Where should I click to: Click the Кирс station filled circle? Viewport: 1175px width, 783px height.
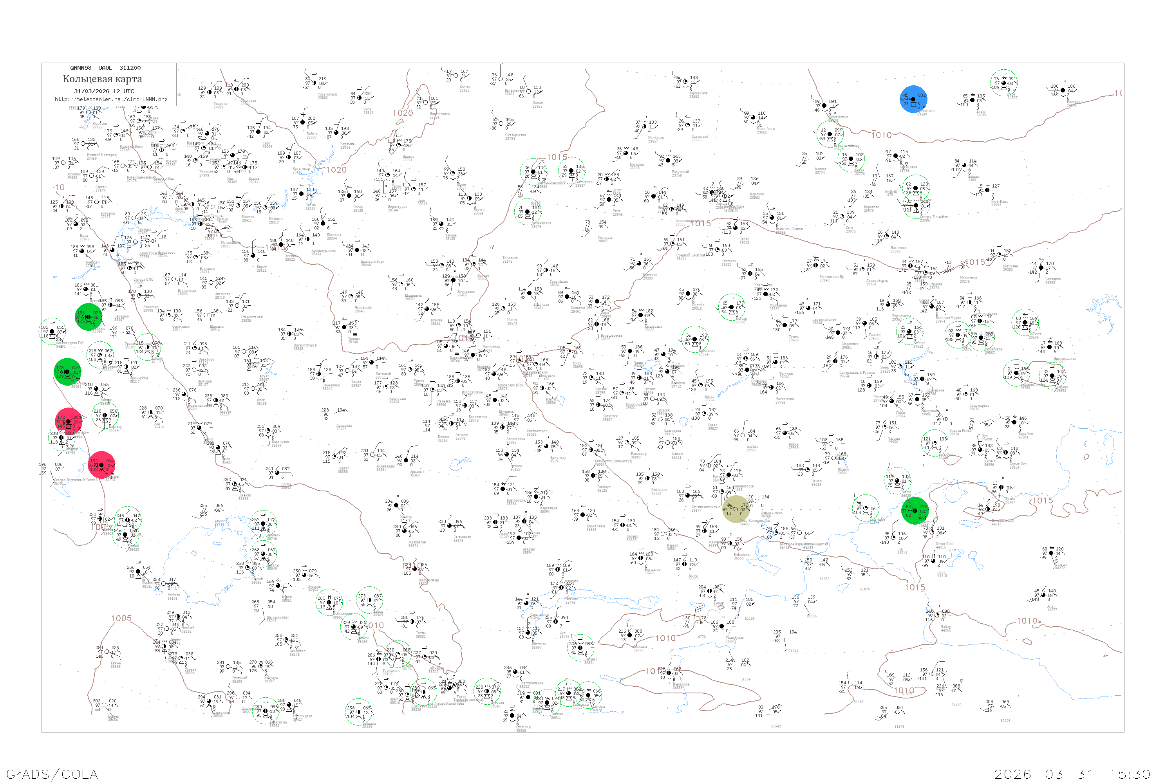[x=258, y=132]
